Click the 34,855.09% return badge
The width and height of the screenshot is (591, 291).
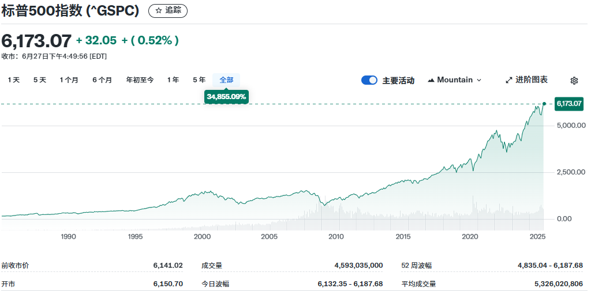pos(226,97)
